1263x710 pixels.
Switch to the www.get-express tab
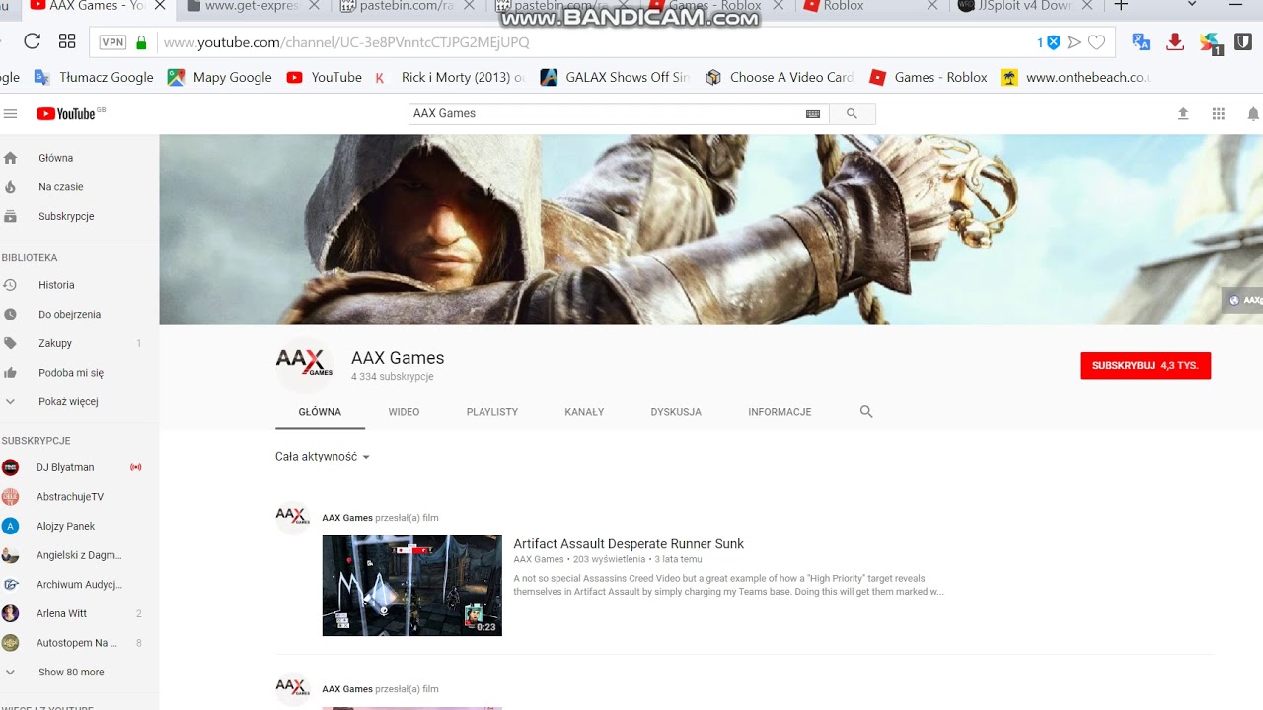[x=252, y=6]
